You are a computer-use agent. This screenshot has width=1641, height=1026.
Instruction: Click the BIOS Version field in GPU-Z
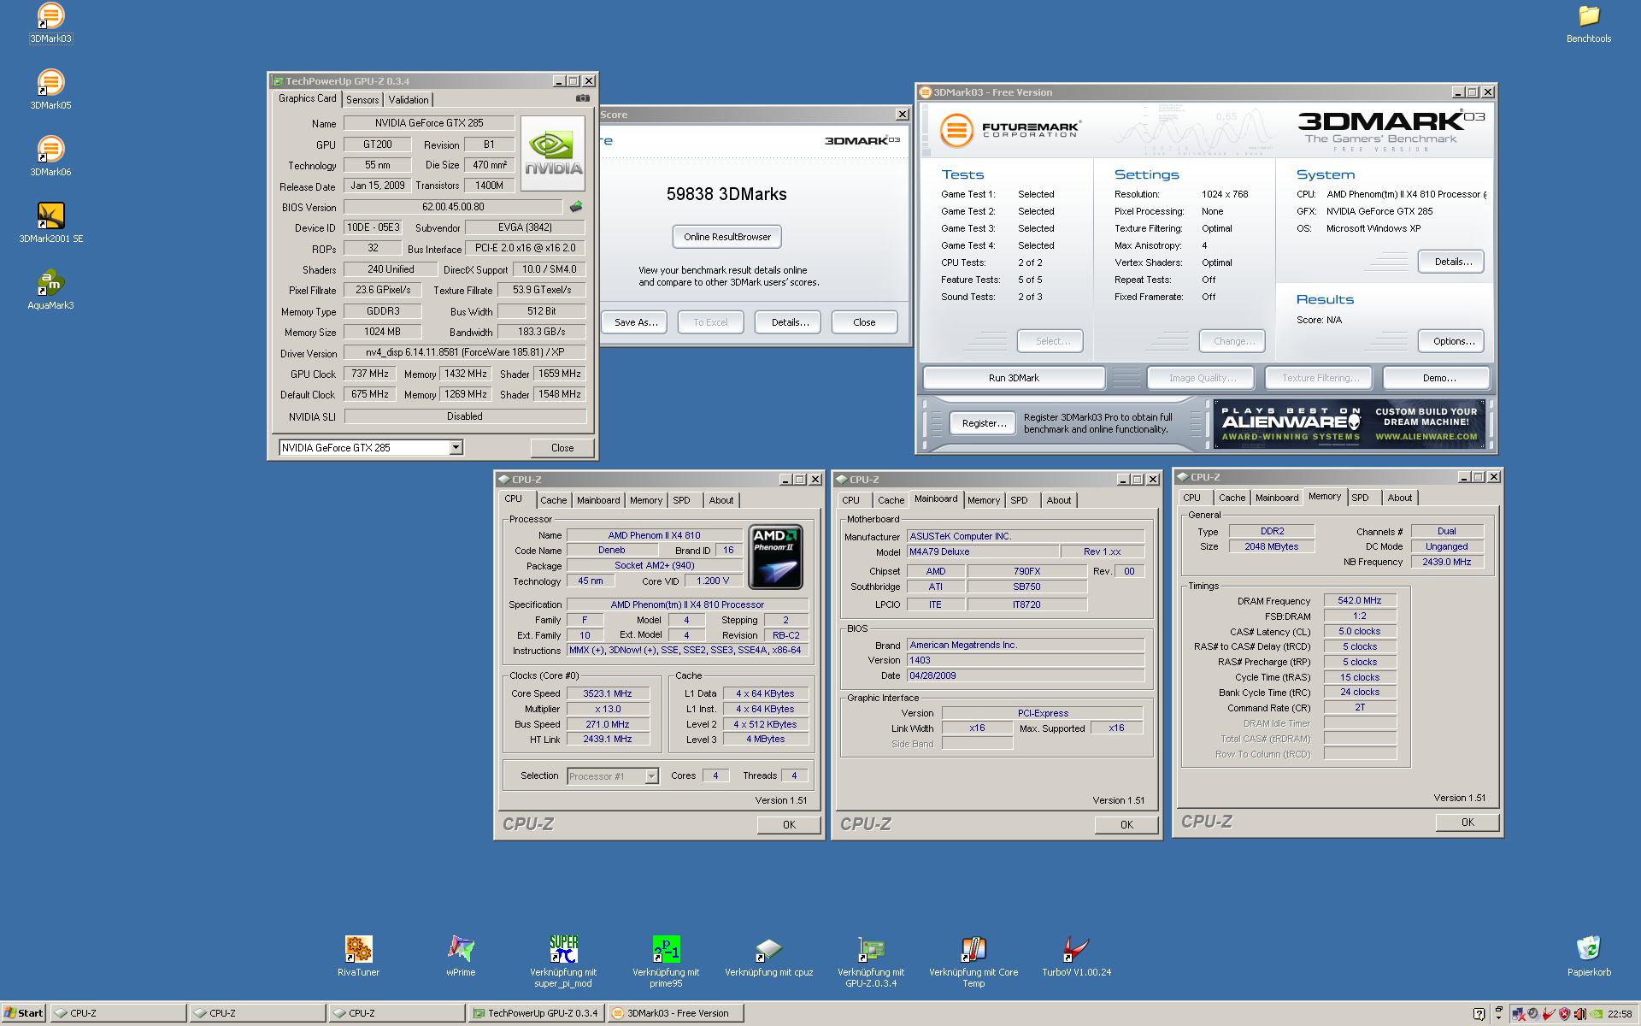(453, 207)
